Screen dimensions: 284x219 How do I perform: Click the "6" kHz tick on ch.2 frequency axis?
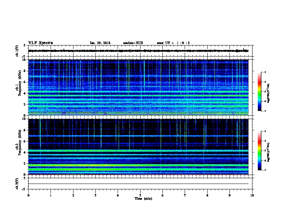coord(25,141)
